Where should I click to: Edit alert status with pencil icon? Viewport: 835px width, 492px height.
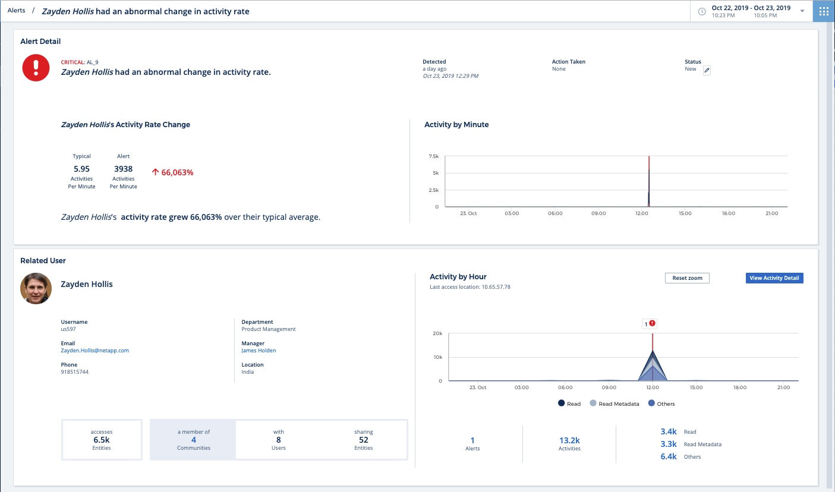pyautogui.click(x=707, y=70)
